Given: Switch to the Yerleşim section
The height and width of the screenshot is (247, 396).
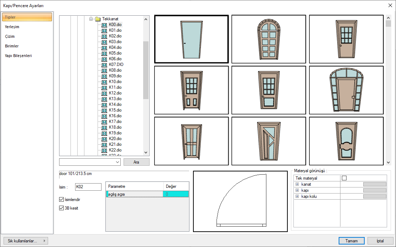Looking at the screenshot, I should [x=12, y=27].
